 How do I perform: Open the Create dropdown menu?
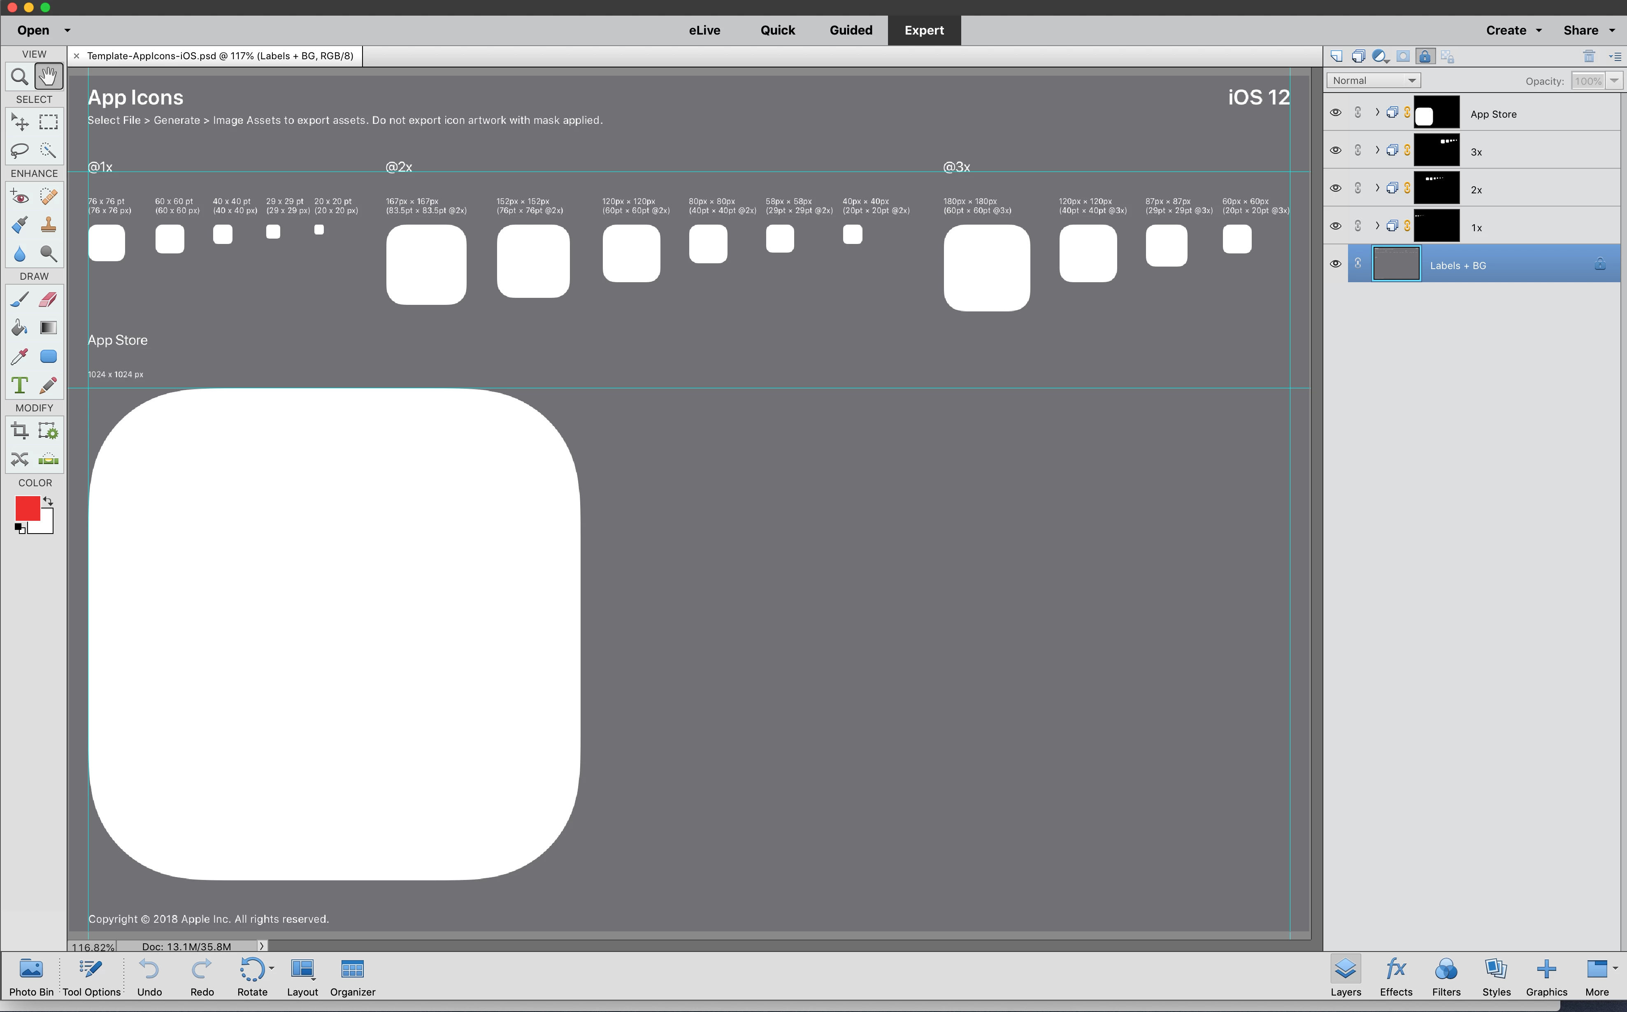[1513, 30]
